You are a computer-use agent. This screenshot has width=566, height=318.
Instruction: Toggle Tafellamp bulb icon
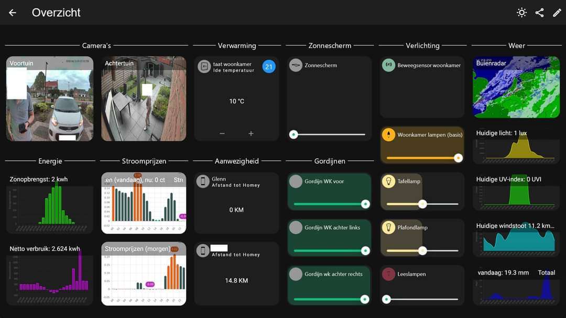click(389, 181)
